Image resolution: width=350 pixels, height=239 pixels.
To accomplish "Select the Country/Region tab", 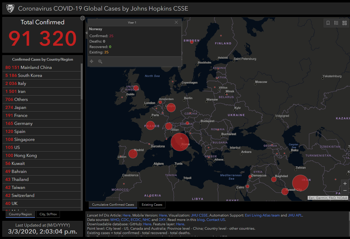I will [x=20, y=214].
